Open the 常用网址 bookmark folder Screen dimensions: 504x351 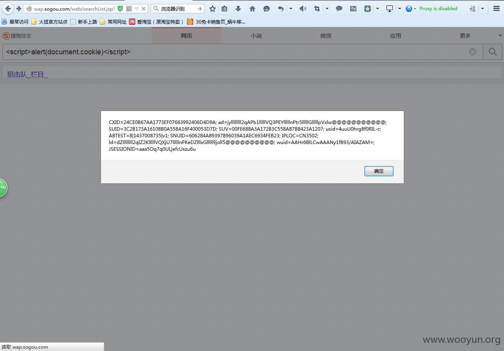coord(113,22)
